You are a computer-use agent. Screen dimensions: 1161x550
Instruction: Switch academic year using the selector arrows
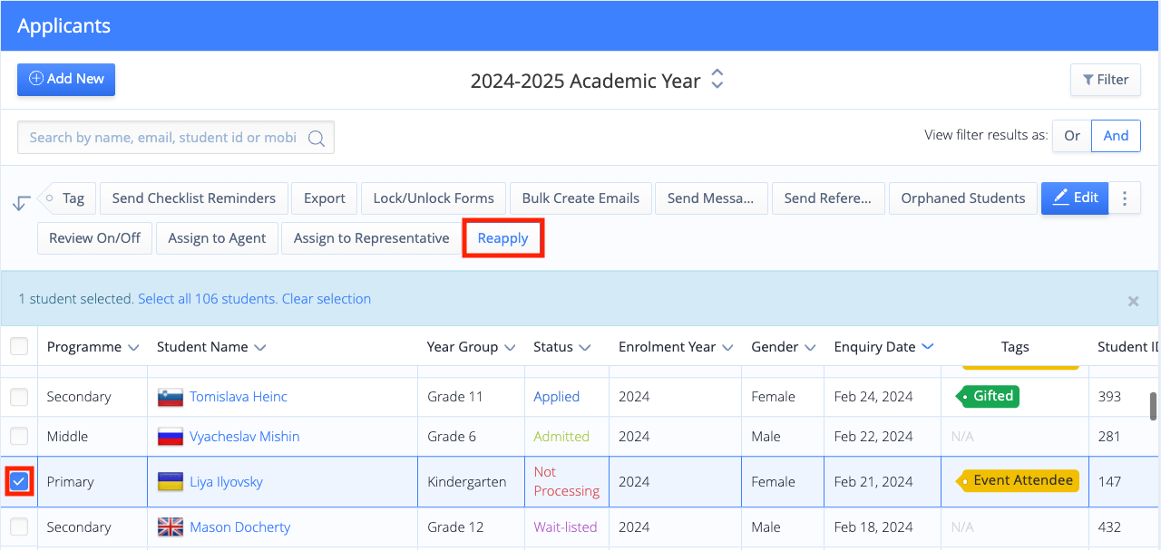717,79
